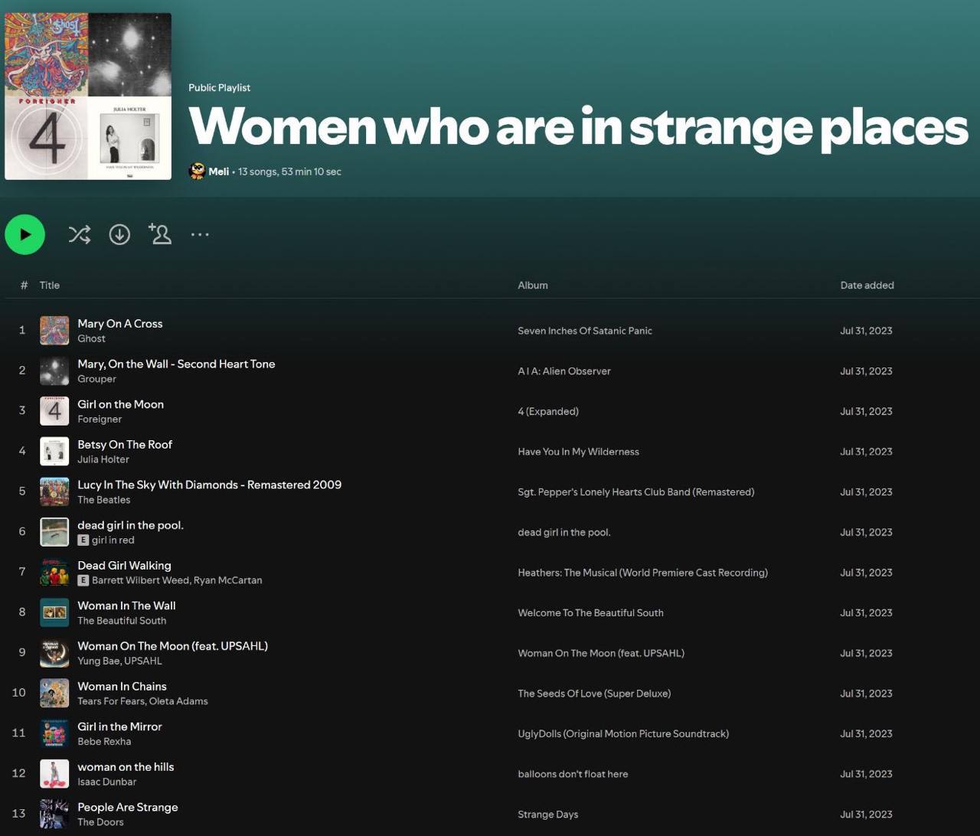Screen dimensions: 980x836
Task: Sort by the Title column header
Action: 50,285
